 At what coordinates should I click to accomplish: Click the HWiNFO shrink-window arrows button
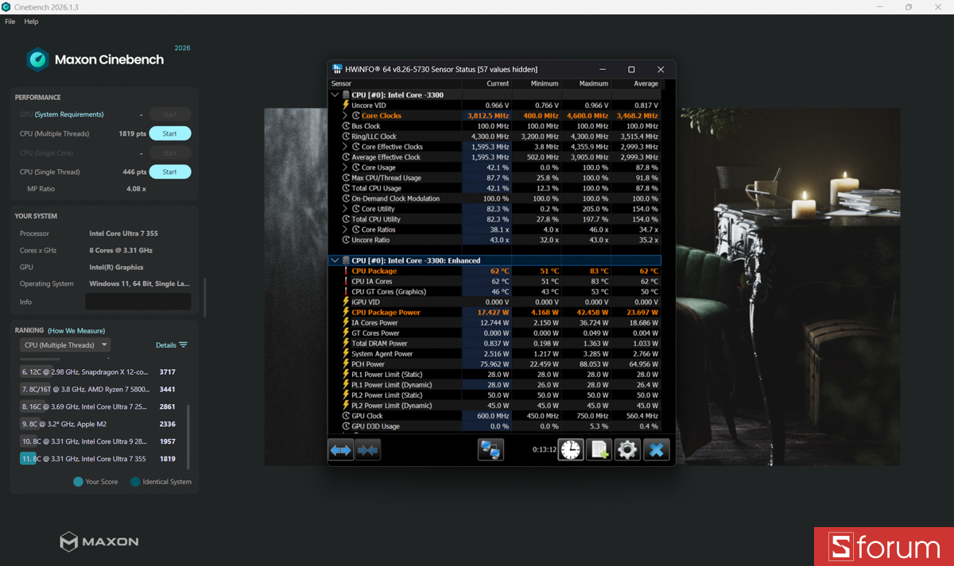(367, 450)
